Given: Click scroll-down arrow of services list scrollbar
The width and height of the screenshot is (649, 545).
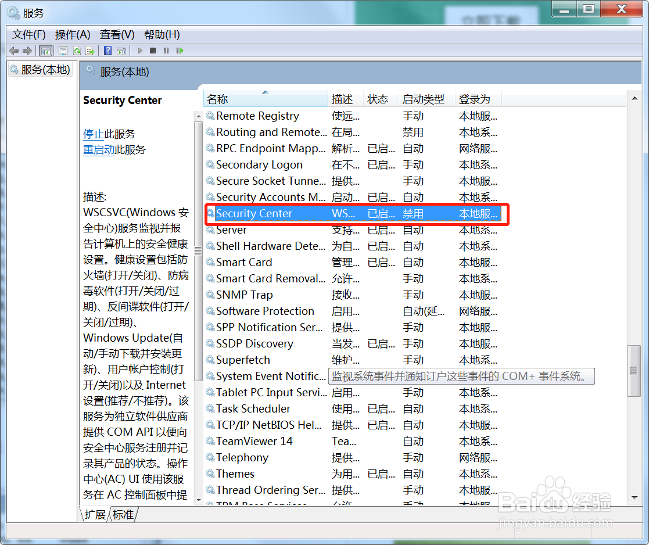Looking at the screenshot, I should pos(634,497).
